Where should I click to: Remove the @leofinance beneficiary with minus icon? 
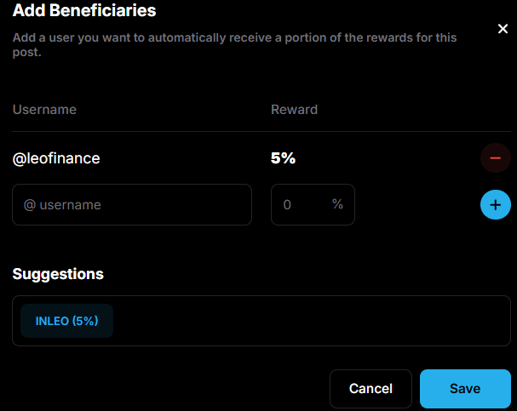(495, 158)
